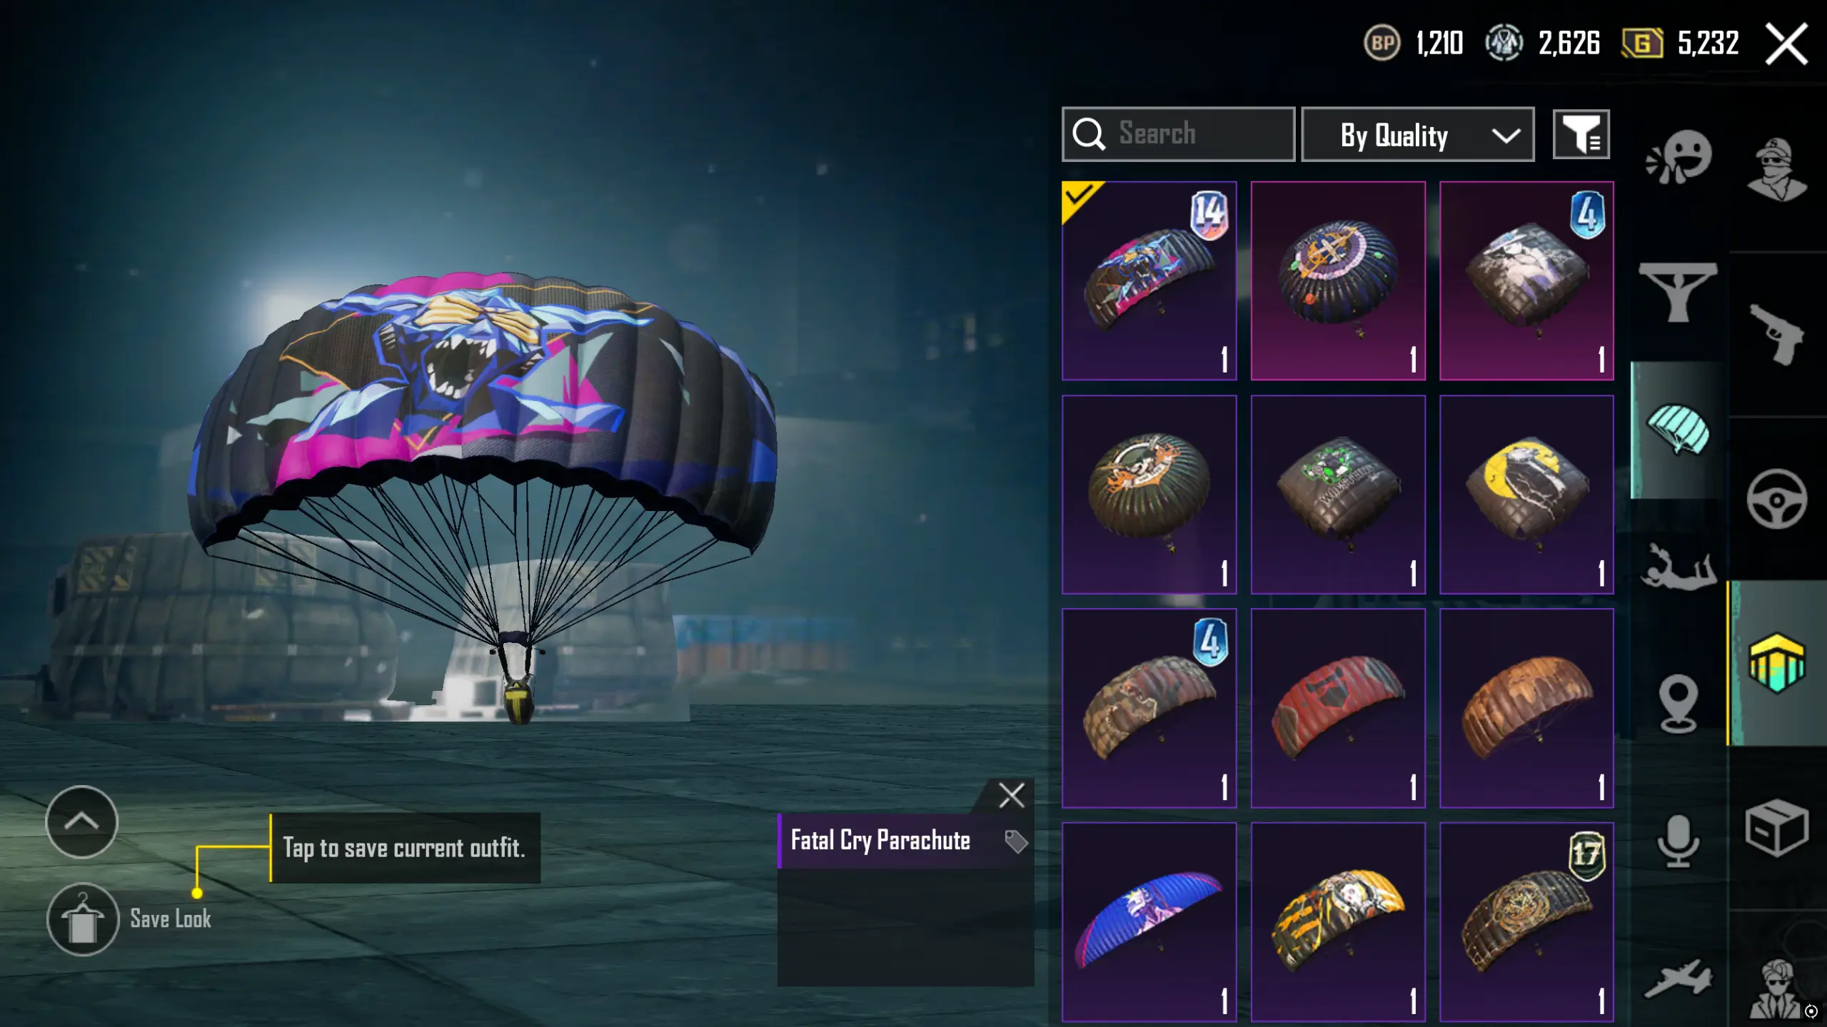Close the Fatal Cry Parachute info panel
Image resolution: width=1827 pixels, height=1027 pixels.
(1011, 795)
